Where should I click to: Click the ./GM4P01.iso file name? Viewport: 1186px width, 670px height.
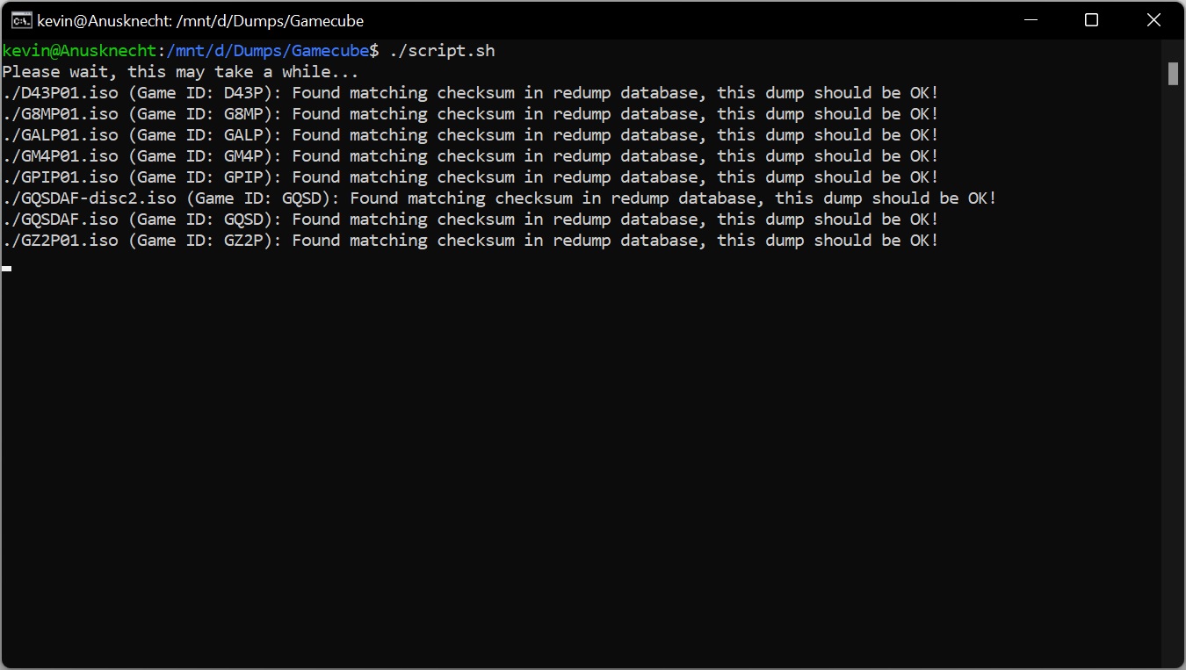(x=60, y=156)
